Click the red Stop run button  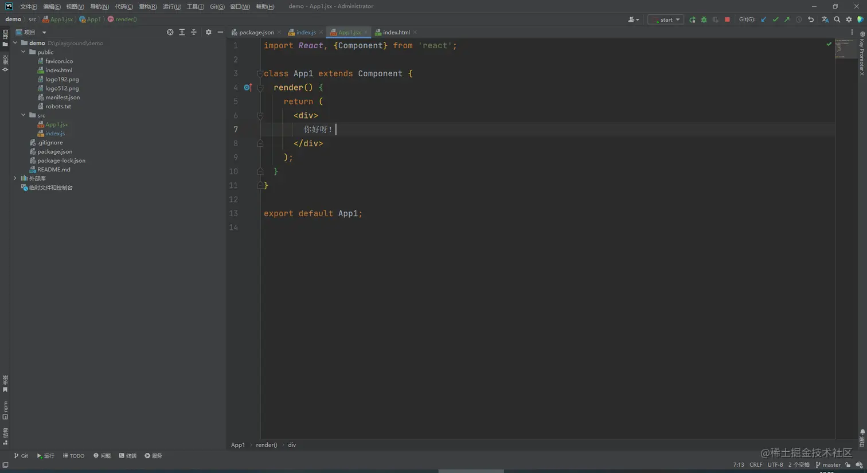click(727, 19)
